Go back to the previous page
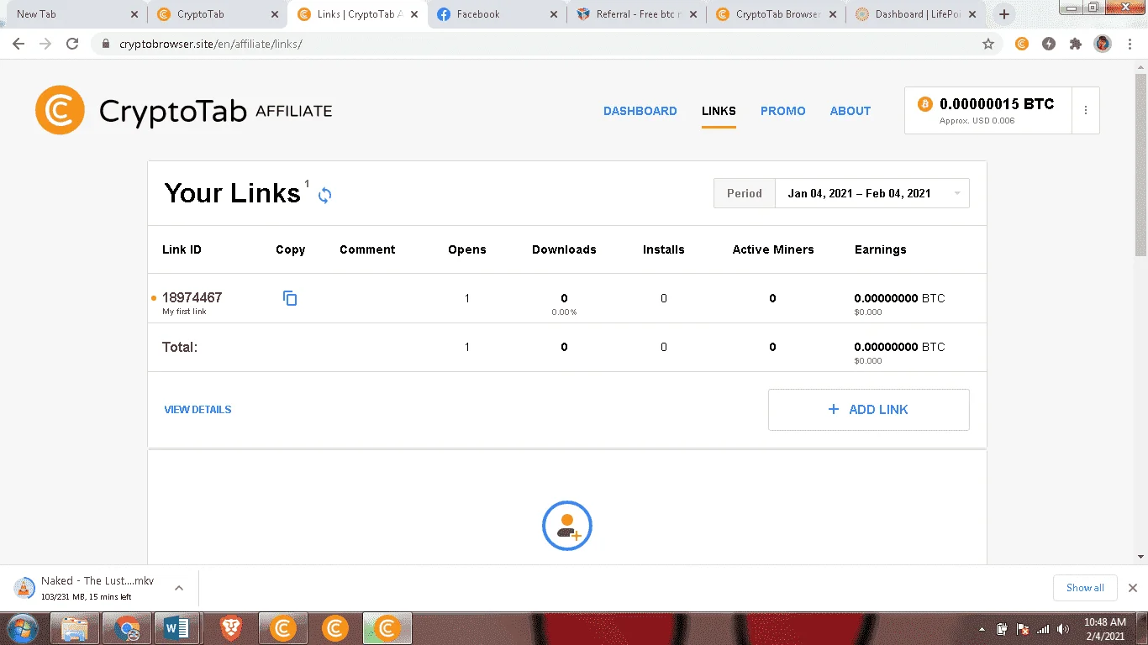 [x=18, y=44]
